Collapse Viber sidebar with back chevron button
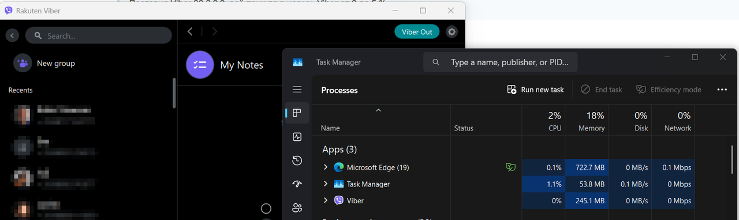 coord(12,36)
